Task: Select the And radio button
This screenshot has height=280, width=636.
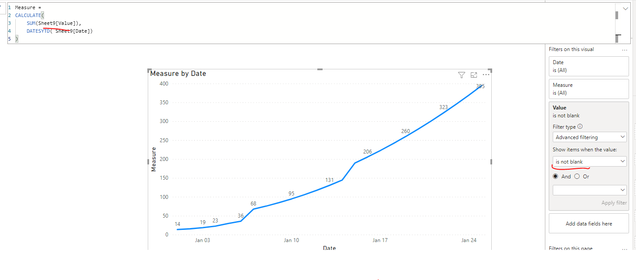Action: pyautogui.click(x=555, y=177)
